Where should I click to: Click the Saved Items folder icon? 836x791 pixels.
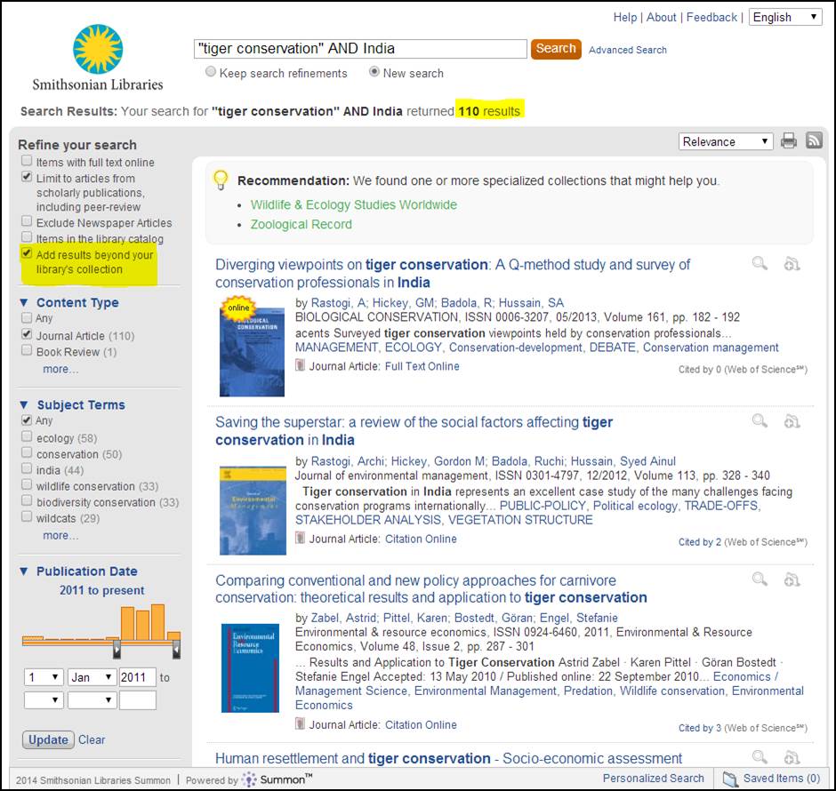click(730, 779)
